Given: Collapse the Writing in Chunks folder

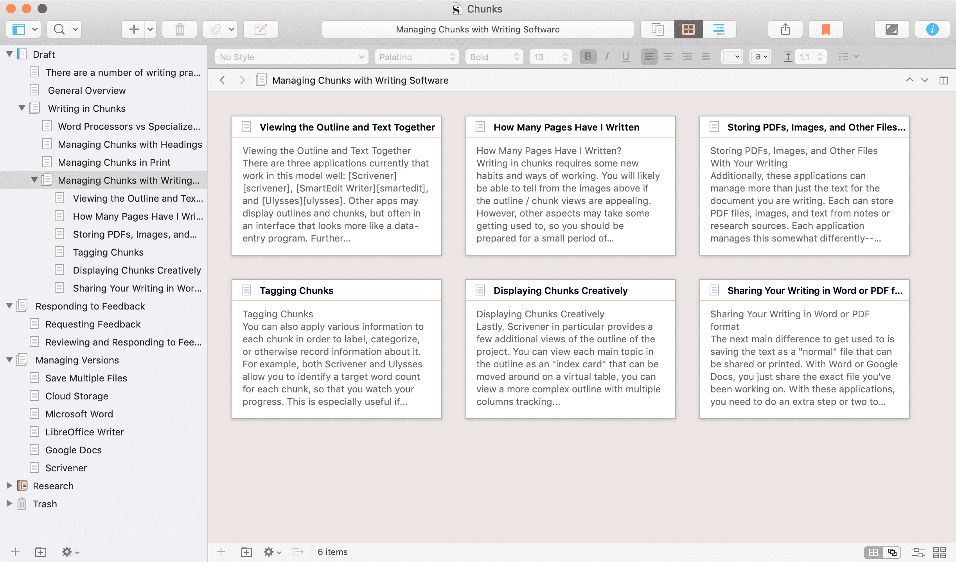Looking at the screenshot, I should coord(22,108).
